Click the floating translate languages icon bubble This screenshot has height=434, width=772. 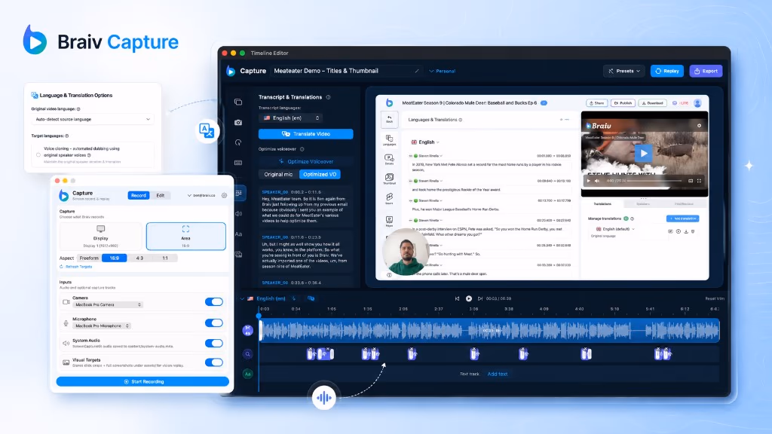(x=207, y=130)
